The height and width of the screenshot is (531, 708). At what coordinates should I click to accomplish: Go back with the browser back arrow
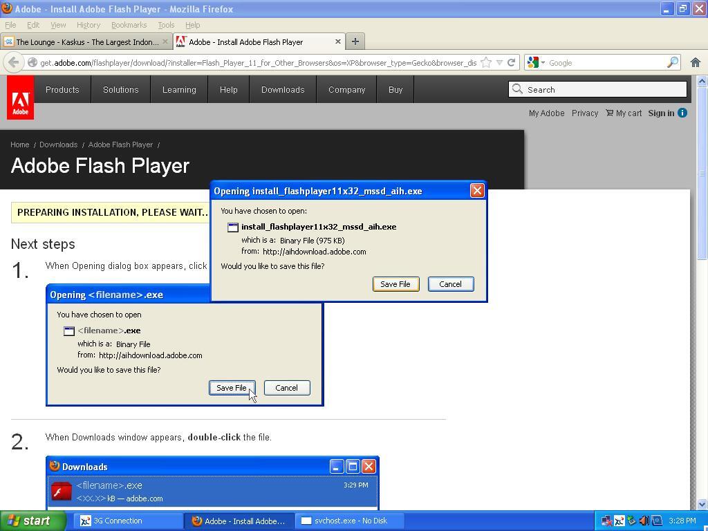pos(13,62)
